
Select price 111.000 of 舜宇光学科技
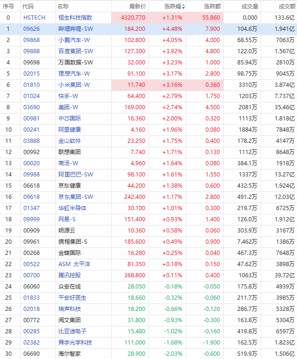[x=134, y=343]
